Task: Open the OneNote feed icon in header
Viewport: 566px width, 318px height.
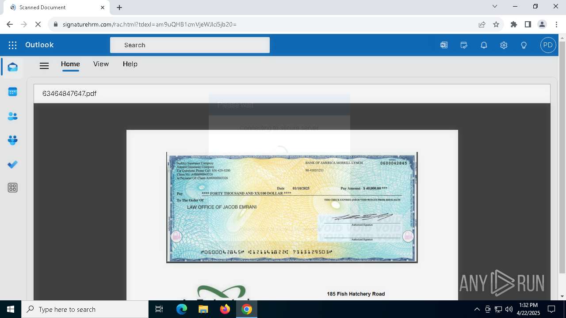Action: 444,45
